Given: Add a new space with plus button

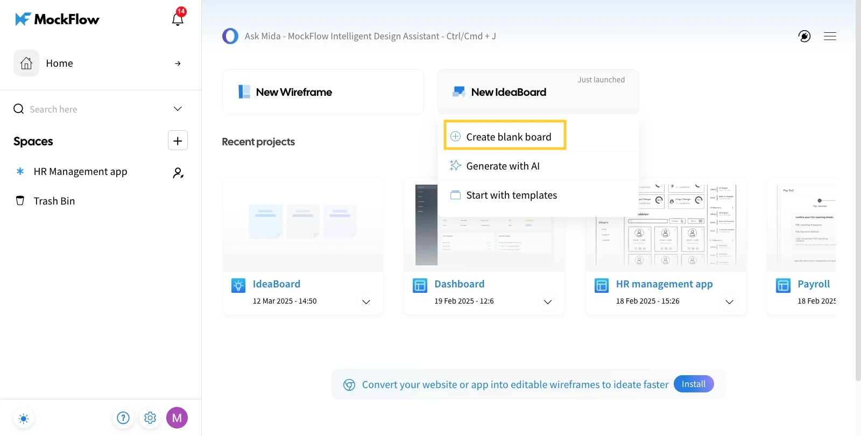Looking at the screenshot, I should click(178, 140).
